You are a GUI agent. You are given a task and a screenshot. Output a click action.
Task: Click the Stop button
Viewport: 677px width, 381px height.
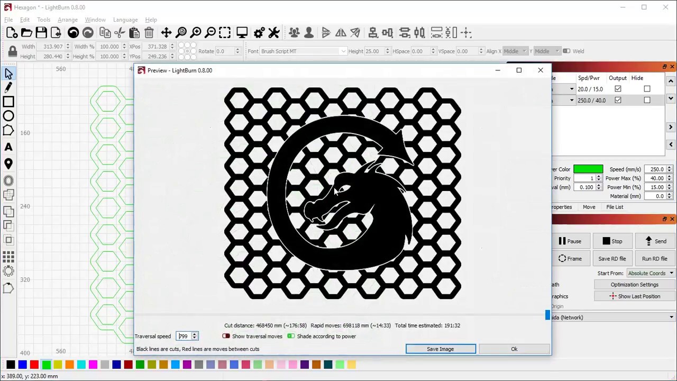pos(612,241)
